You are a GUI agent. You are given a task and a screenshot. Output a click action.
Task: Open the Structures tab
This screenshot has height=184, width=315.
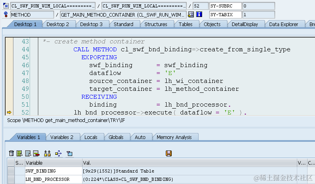(x=156, y=24)
